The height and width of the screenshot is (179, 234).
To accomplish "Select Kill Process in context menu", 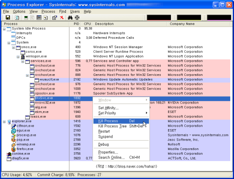I will [x=121, y=121].
